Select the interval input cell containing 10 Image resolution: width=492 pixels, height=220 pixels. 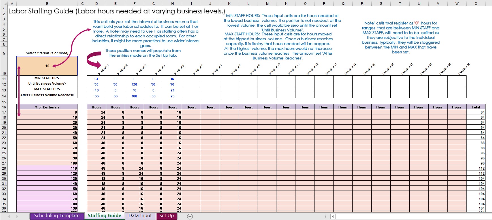coord(47,66)
